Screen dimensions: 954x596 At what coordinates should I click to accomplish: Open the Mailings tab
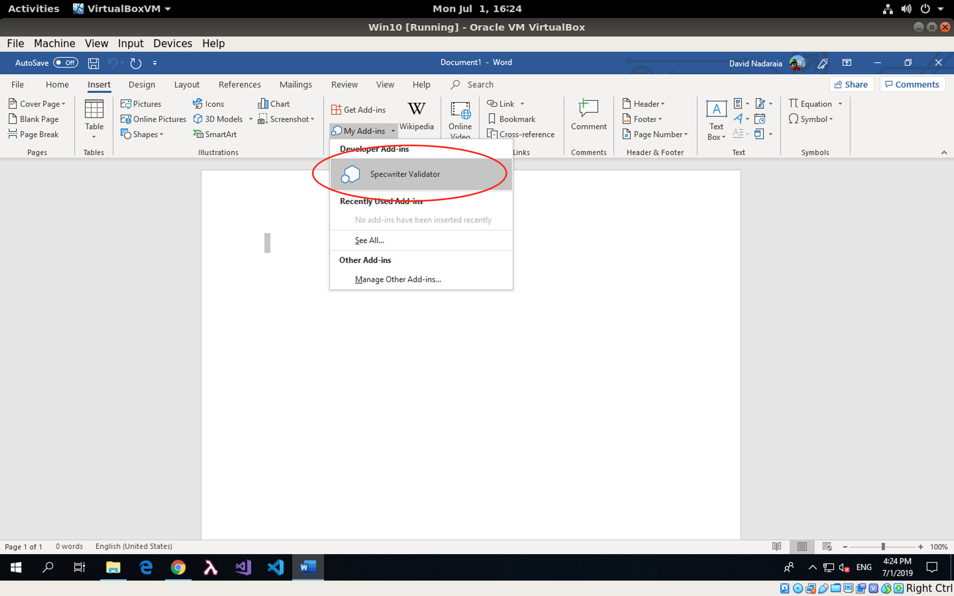coord(296,84)
